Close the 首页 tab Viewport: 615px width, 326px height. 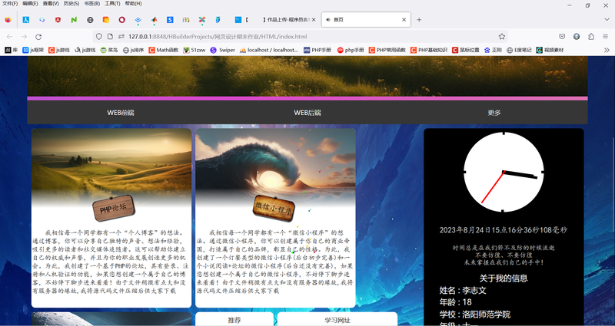tap(404, 20)
